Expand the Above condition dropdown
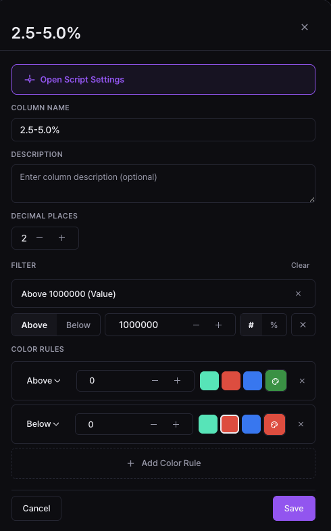The height and width of the screenshot is (531, 331). click(43, 381)
